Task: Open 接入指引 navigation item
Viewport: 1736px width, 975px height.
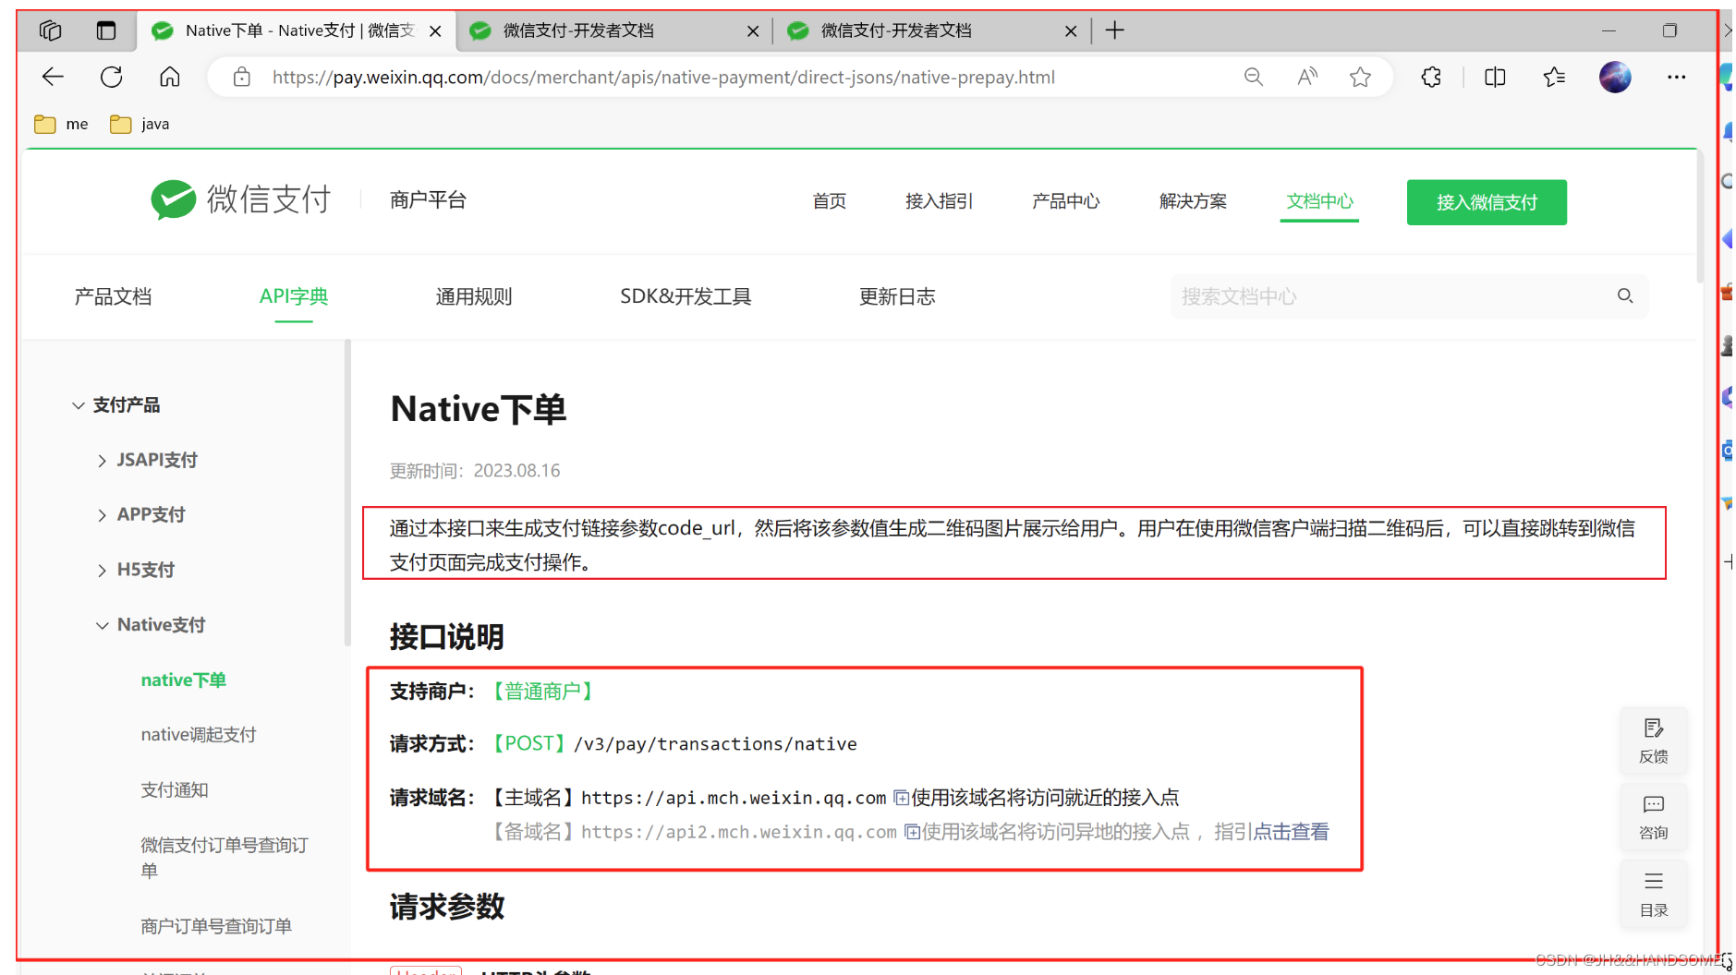Action: point(939,201)
